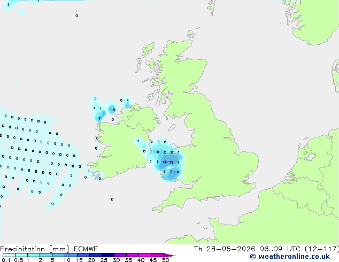Pick the 1–2 mm legend color box
Image resolution: width=339 pixels, height=262 pixels.
click(34, 255)
